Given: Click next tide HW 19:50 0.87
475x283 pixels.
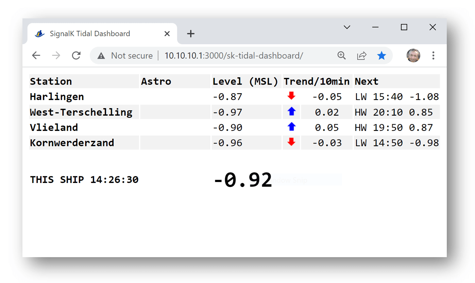Looking at the screenshot, I should coord(394,127).
